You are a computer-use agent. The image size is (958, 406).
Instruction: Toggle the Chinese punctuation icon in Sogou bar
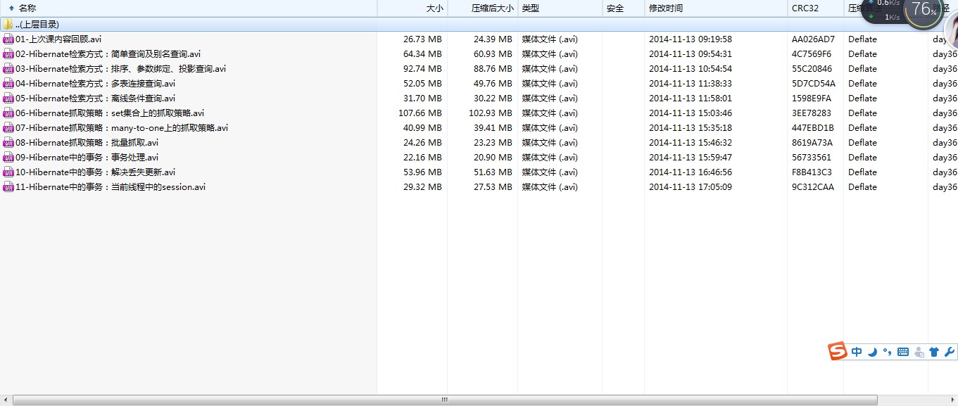[x=888, y=352]
